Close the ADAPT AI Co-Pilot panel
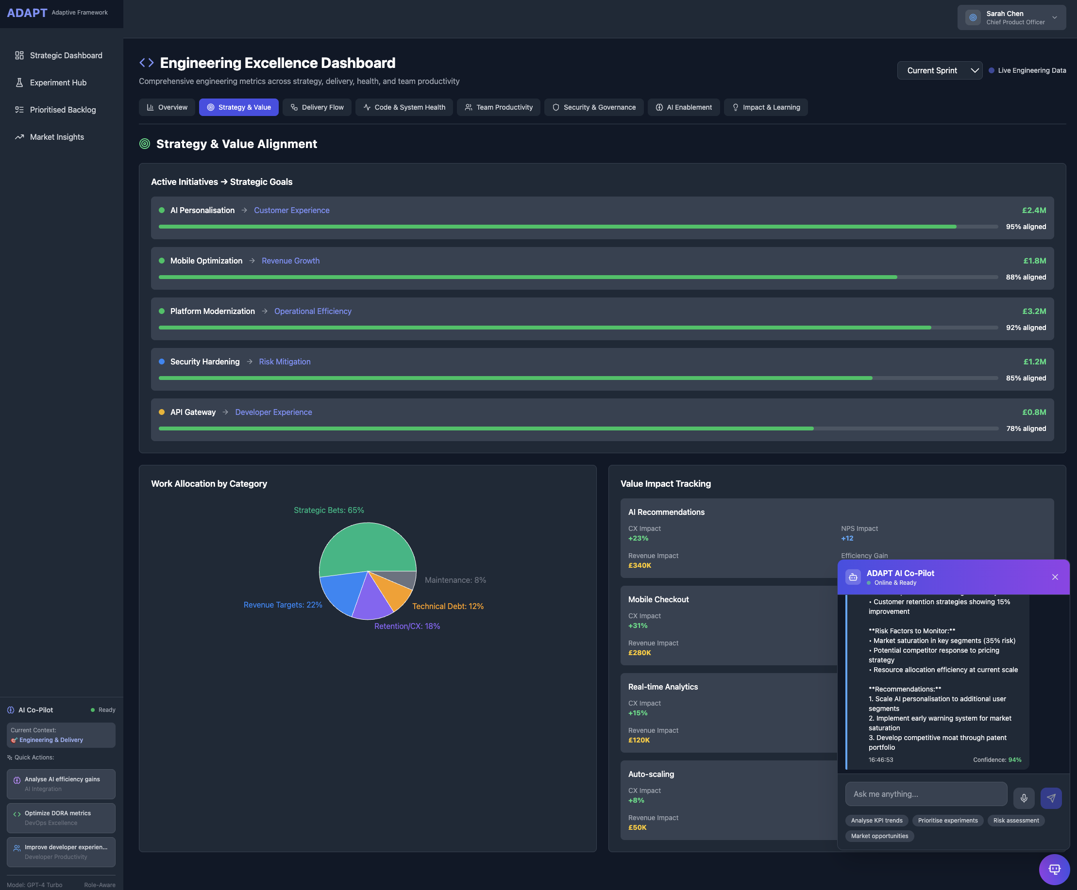Viewport: 1077px width, 890px height. (x=1055, y=577)
